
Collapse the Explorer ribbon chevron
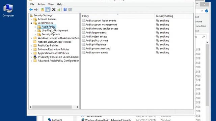coord(202,11)
